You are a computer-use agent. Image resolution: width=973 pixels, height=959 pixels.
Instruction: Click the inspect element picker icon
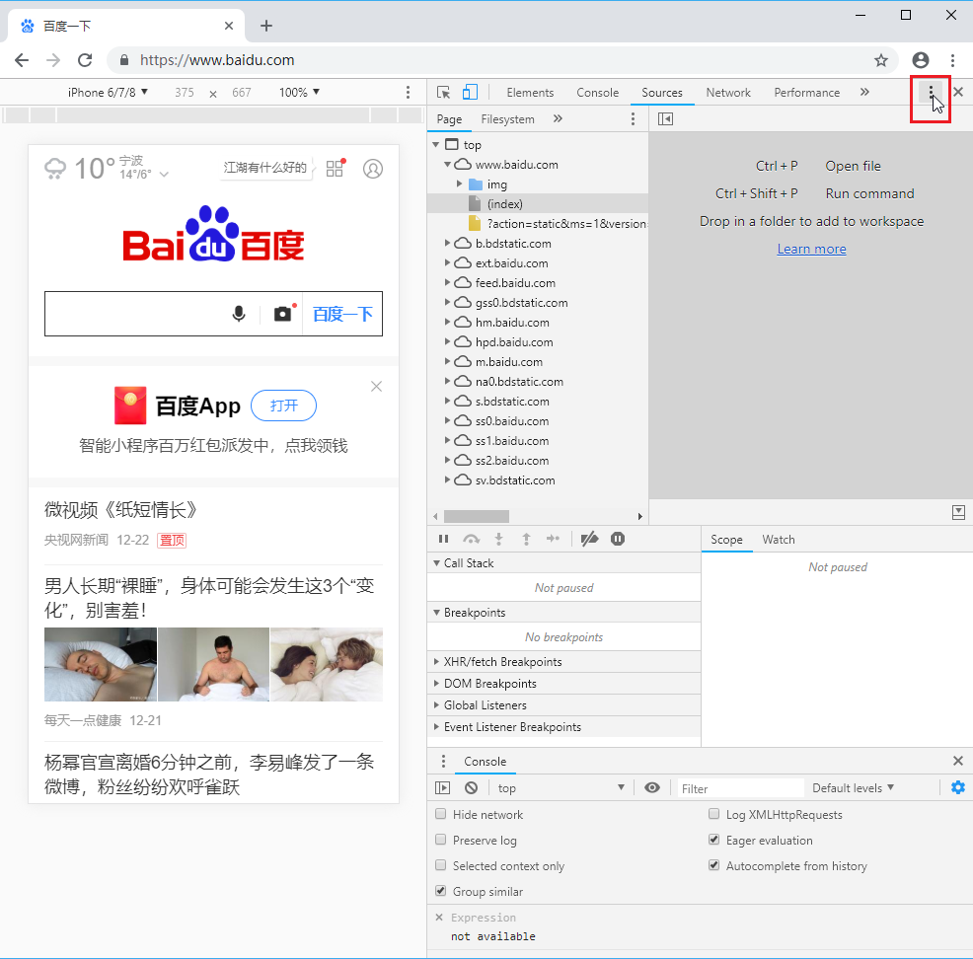443,93
